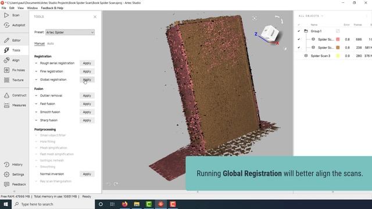This screenshot has height=209, width=372.
Task: Open the Construct panel
Action: coord(15,95)
